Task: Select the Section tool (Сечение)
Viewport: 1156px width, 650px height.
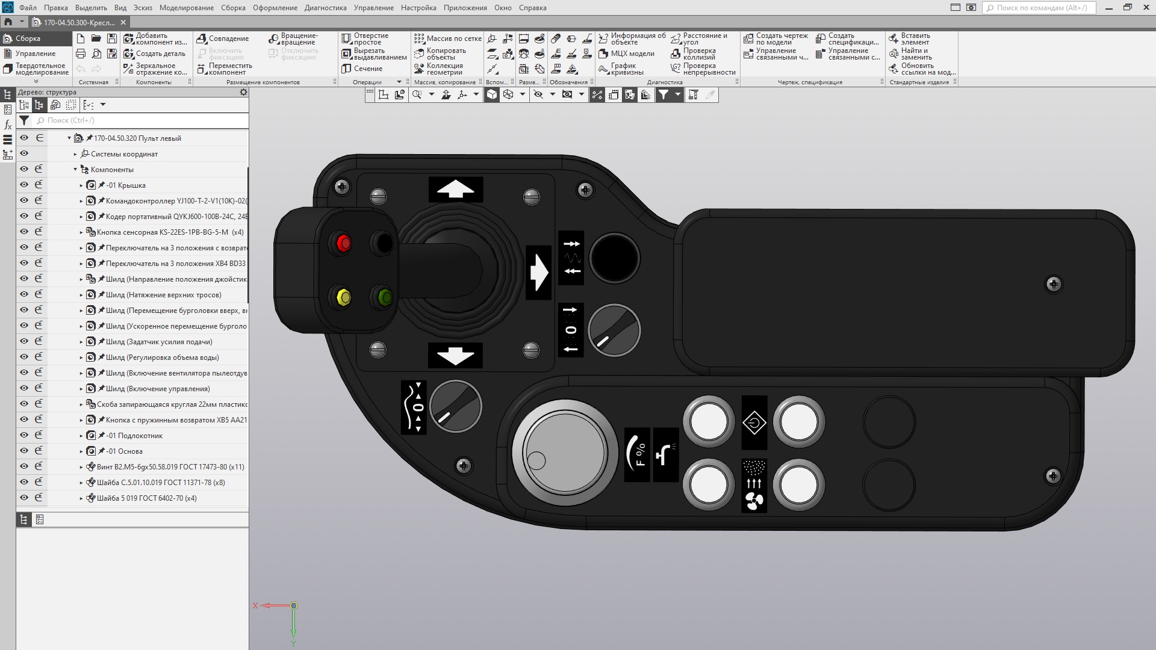Action: (x=347, y=69)
